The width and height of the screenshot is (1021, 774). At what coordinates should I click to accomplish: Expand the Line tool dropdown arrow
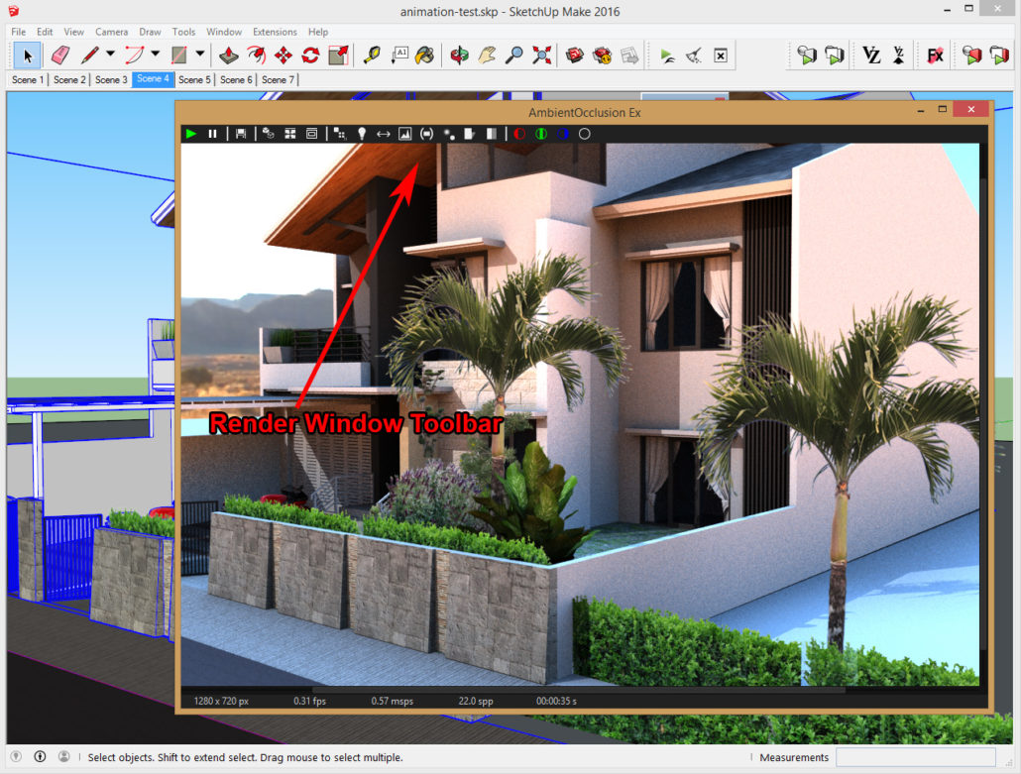[x=110, y=55]
